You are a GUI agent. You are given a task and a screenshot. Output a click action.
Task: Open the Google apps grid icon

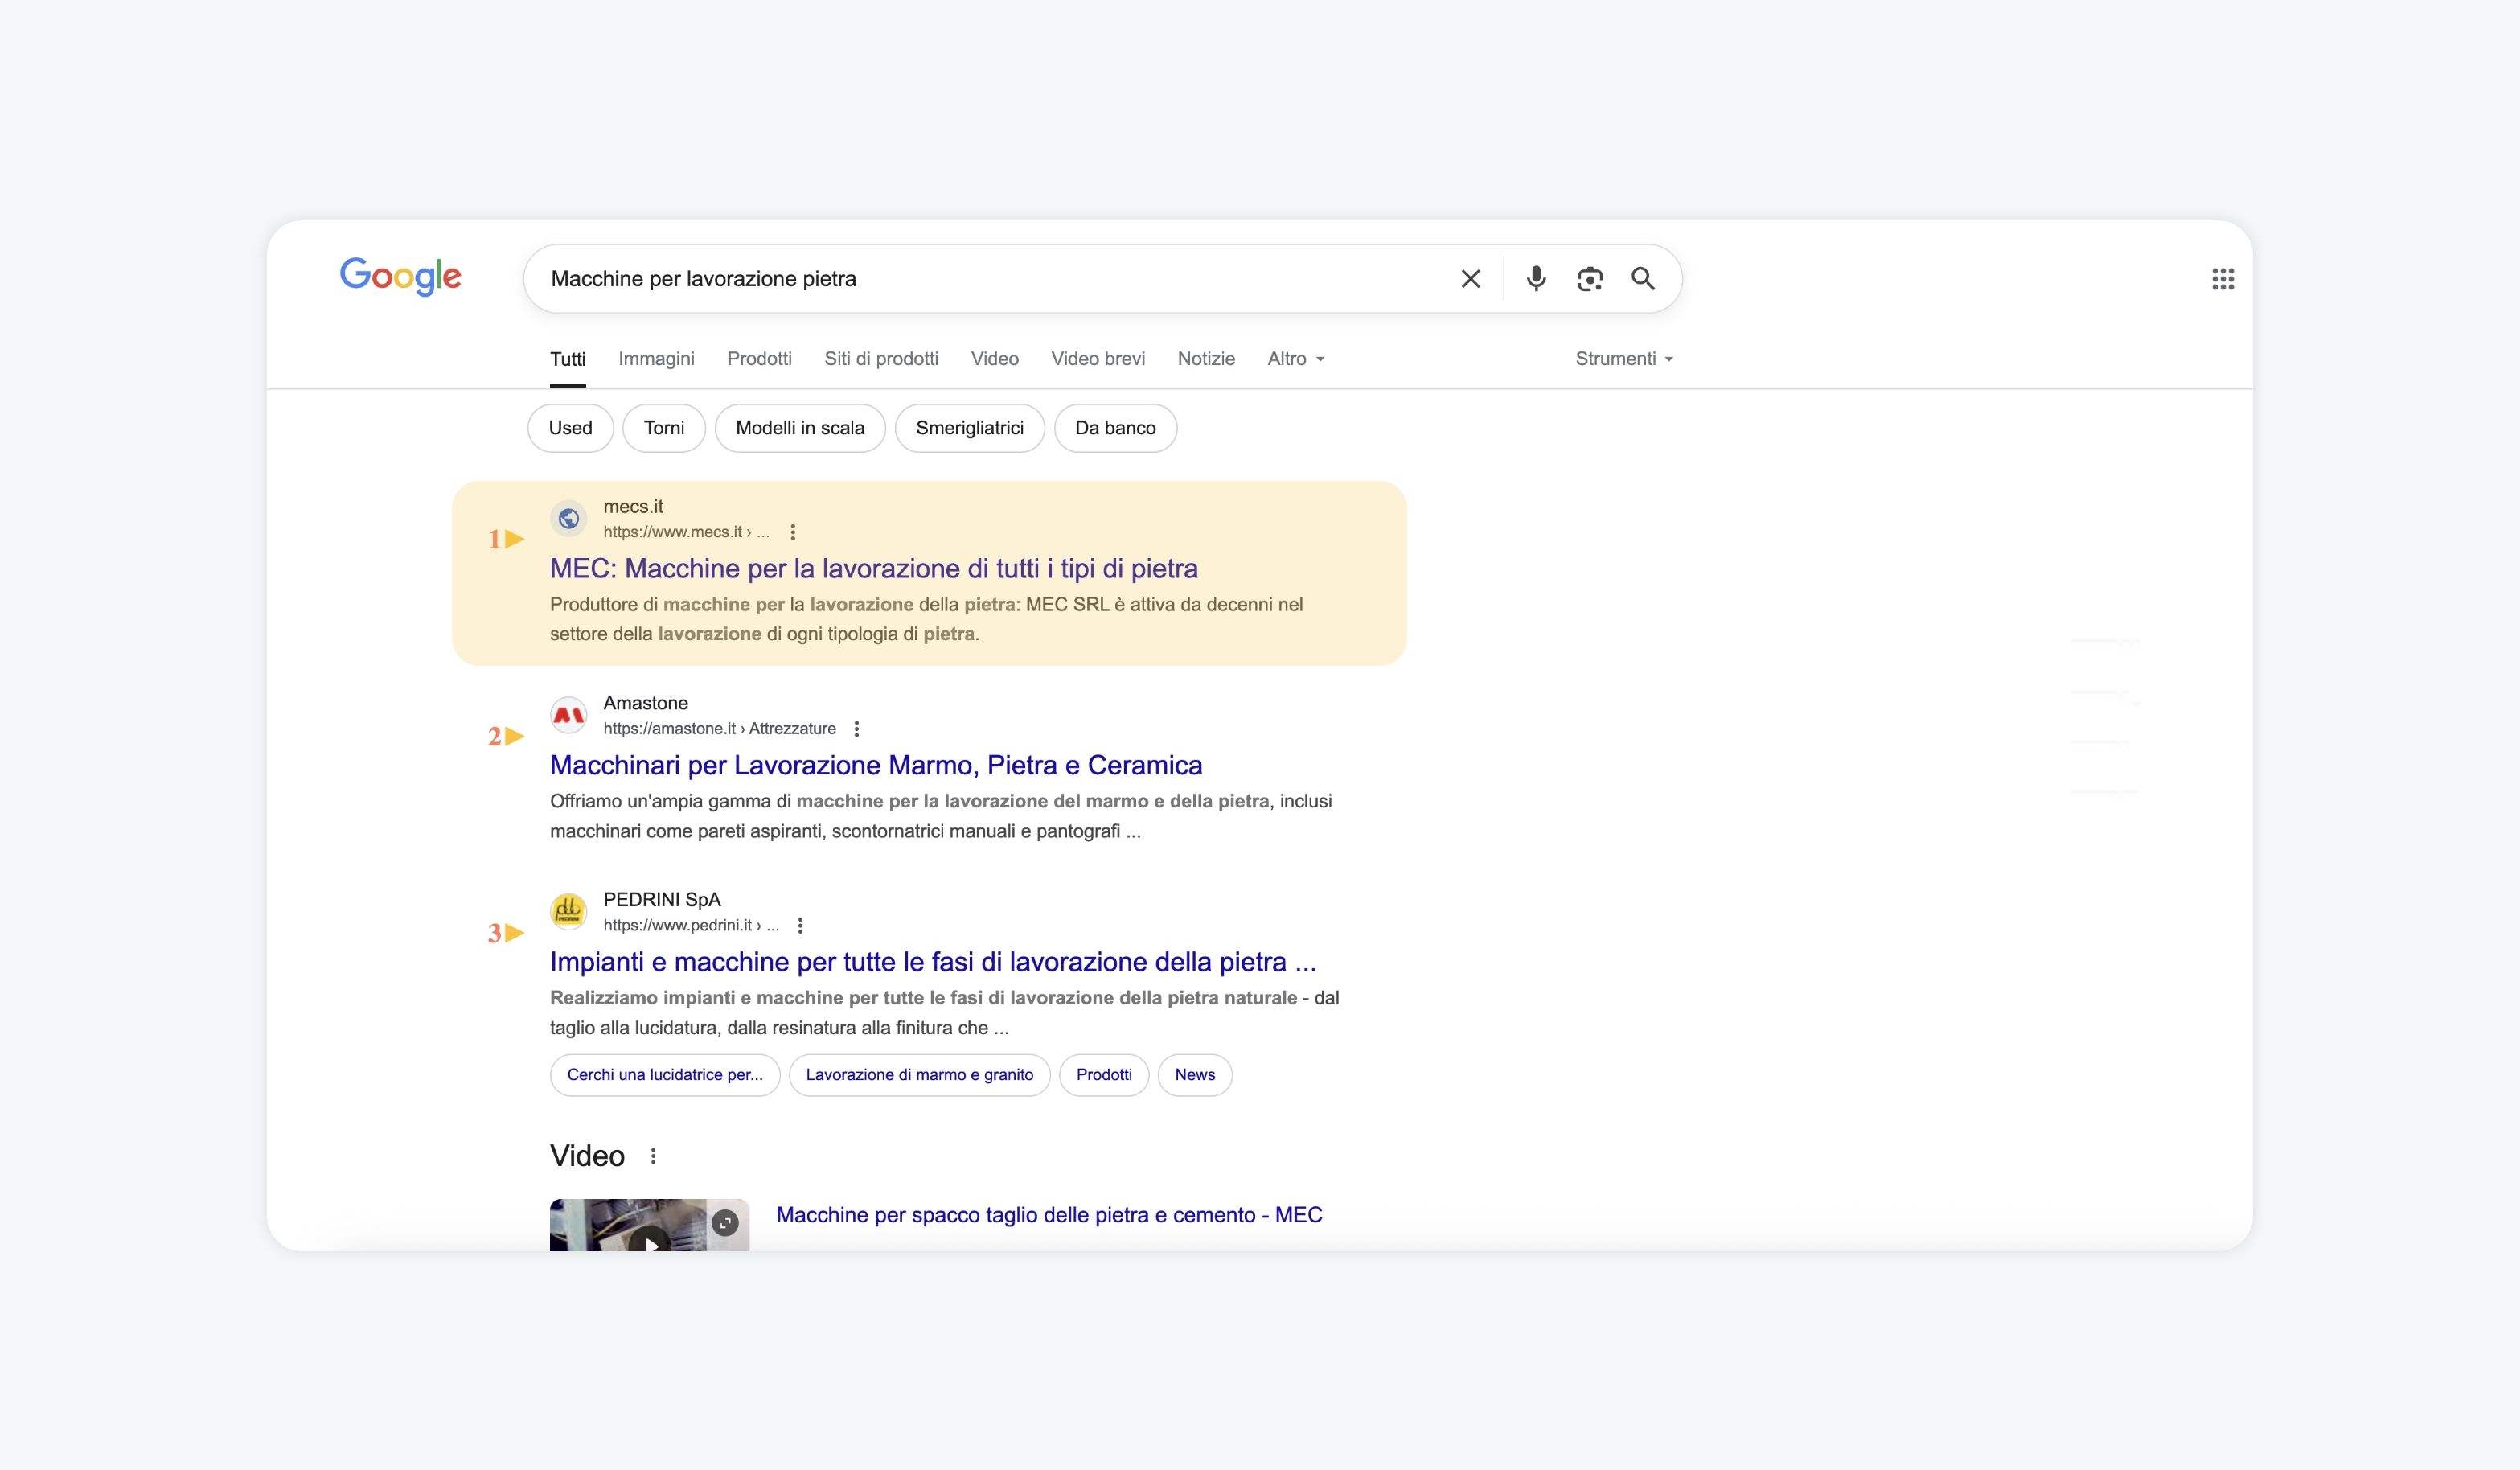[2222, 279]
